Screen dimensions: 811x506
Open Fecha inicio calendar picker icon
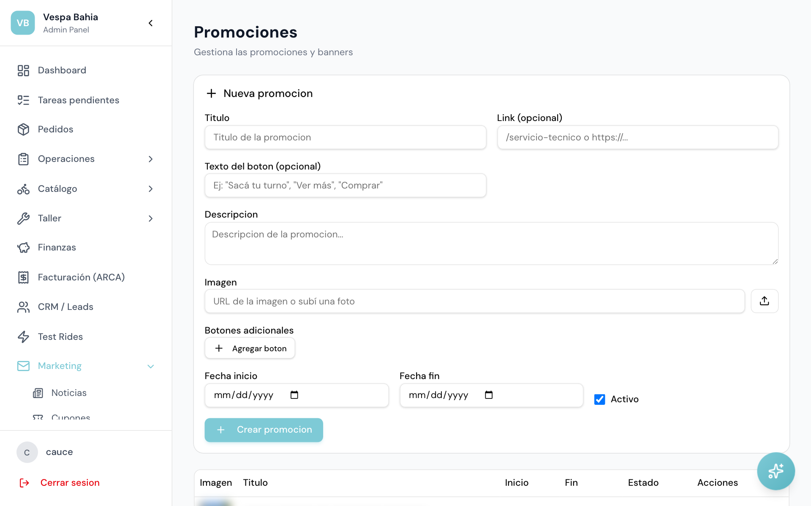click(294, 395)
